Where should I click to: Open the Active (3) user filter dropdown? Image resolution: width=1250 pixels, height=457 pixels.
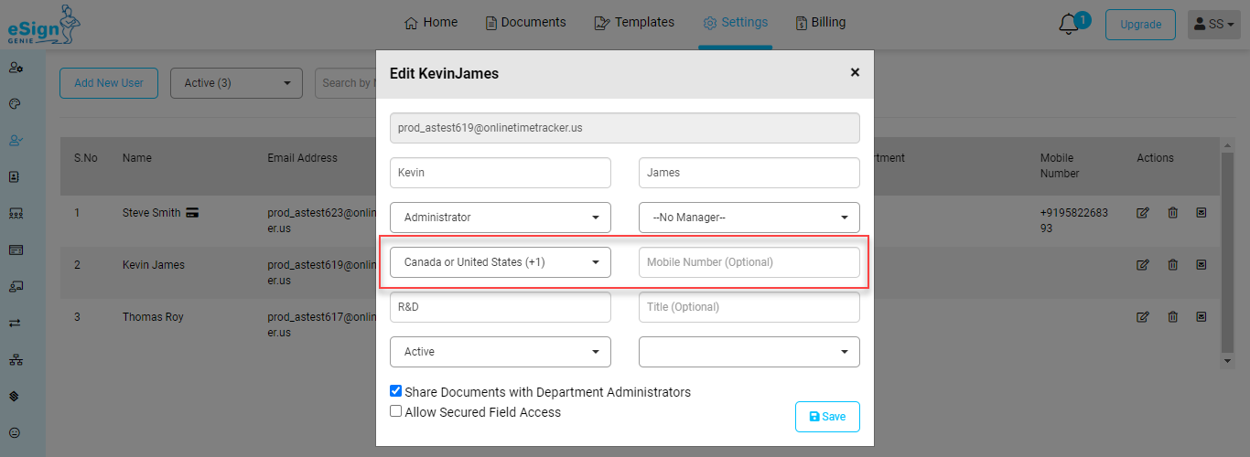pyautogui.click(x=236, y=83)
